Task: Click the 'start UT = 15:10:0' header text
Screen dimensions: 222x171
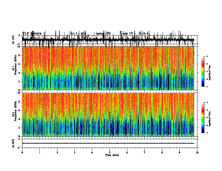Action: [135, 34]
